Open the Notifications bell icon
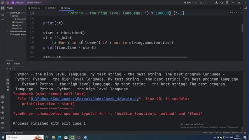The image size is (249, 140). pos(245,8)
